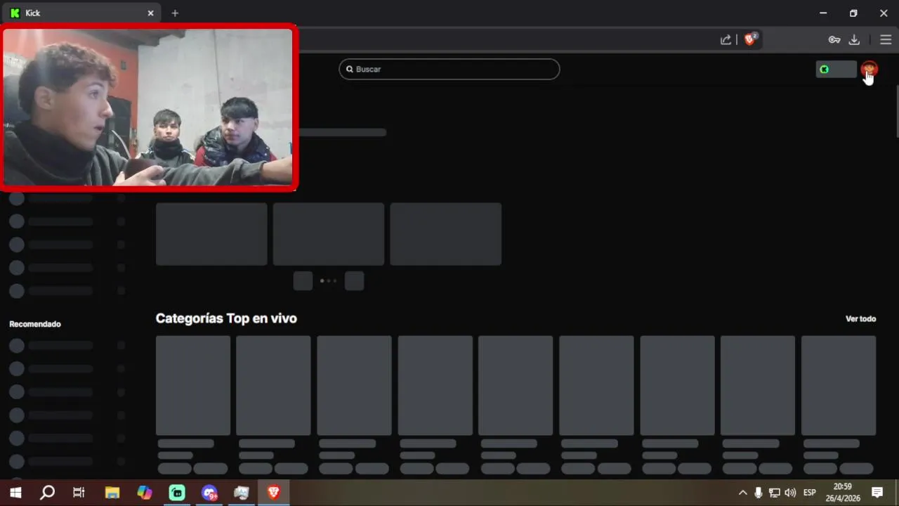The image size is (899, 506).
Task: Open the Windows notification center icon
Action: pyautogui.click(x=877, y=493)
